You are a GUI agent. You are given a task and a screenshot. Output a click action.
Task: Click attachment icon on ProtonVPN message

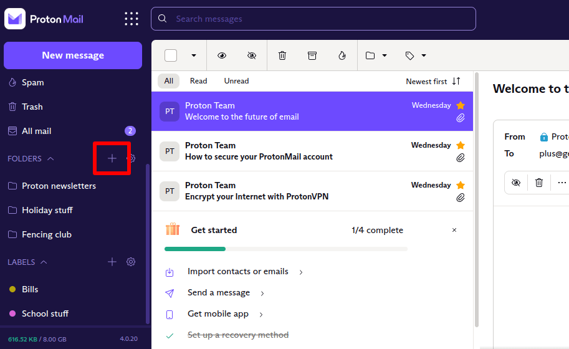coord(461,198)
